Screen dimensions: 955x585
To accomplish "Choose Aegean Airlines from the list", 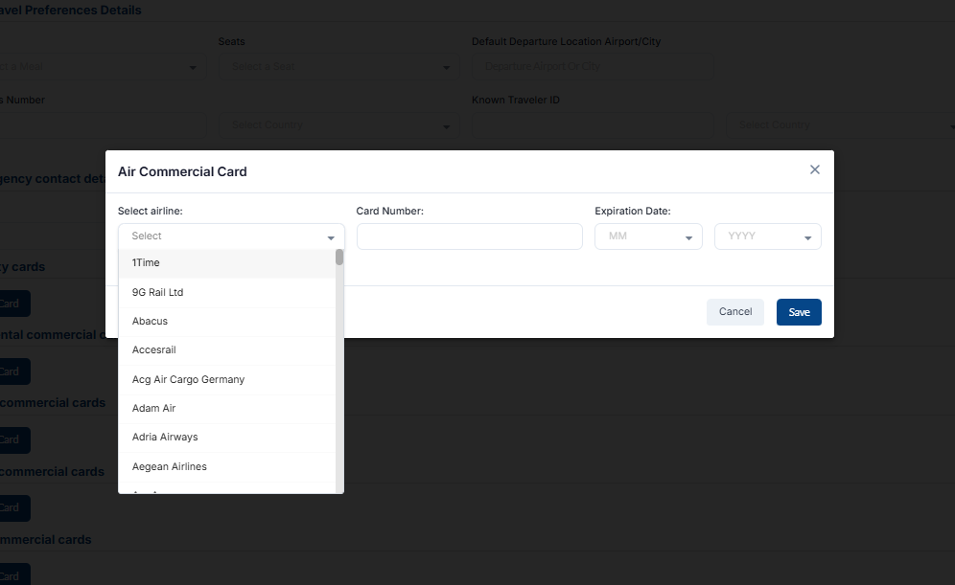I will point(226,467).
